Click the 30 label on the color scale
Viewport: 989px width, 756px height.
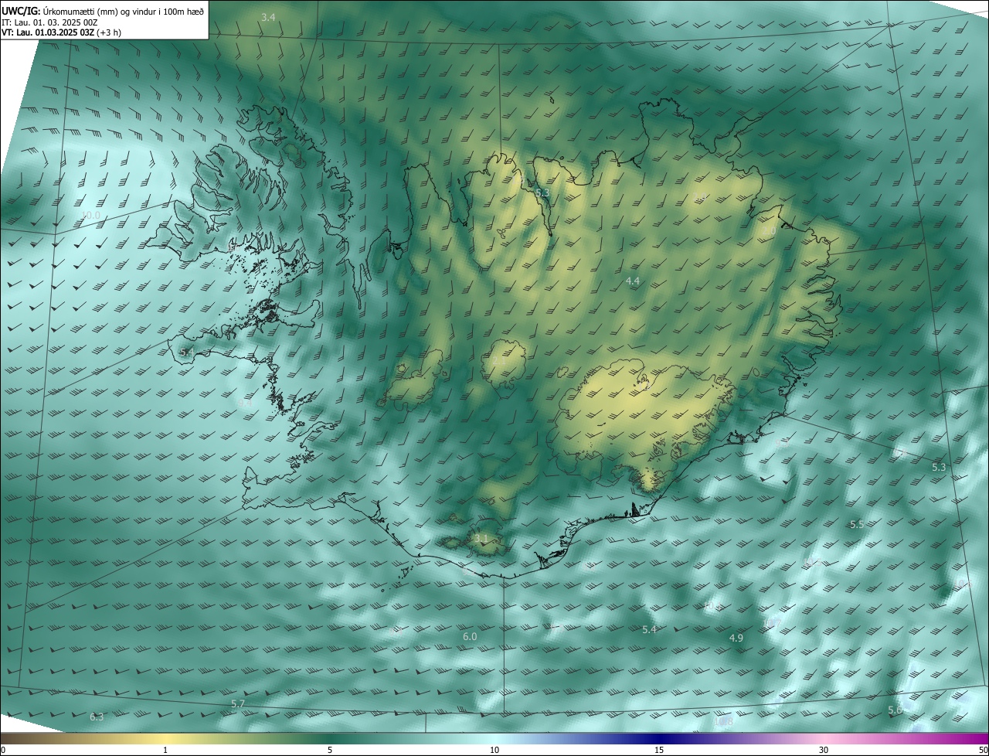[x=824, y=750]
